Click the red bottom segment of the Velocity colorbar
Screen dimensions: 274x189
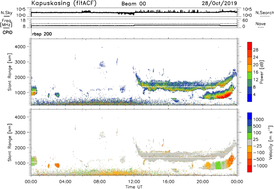250,169
